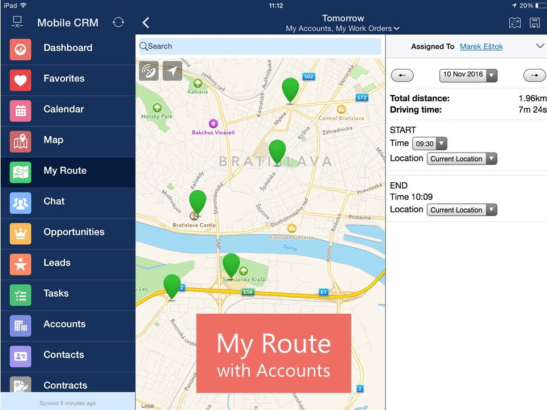This screenshot has height=410, width=547.
Task: Click the Chat people icon
Action: 20,203
